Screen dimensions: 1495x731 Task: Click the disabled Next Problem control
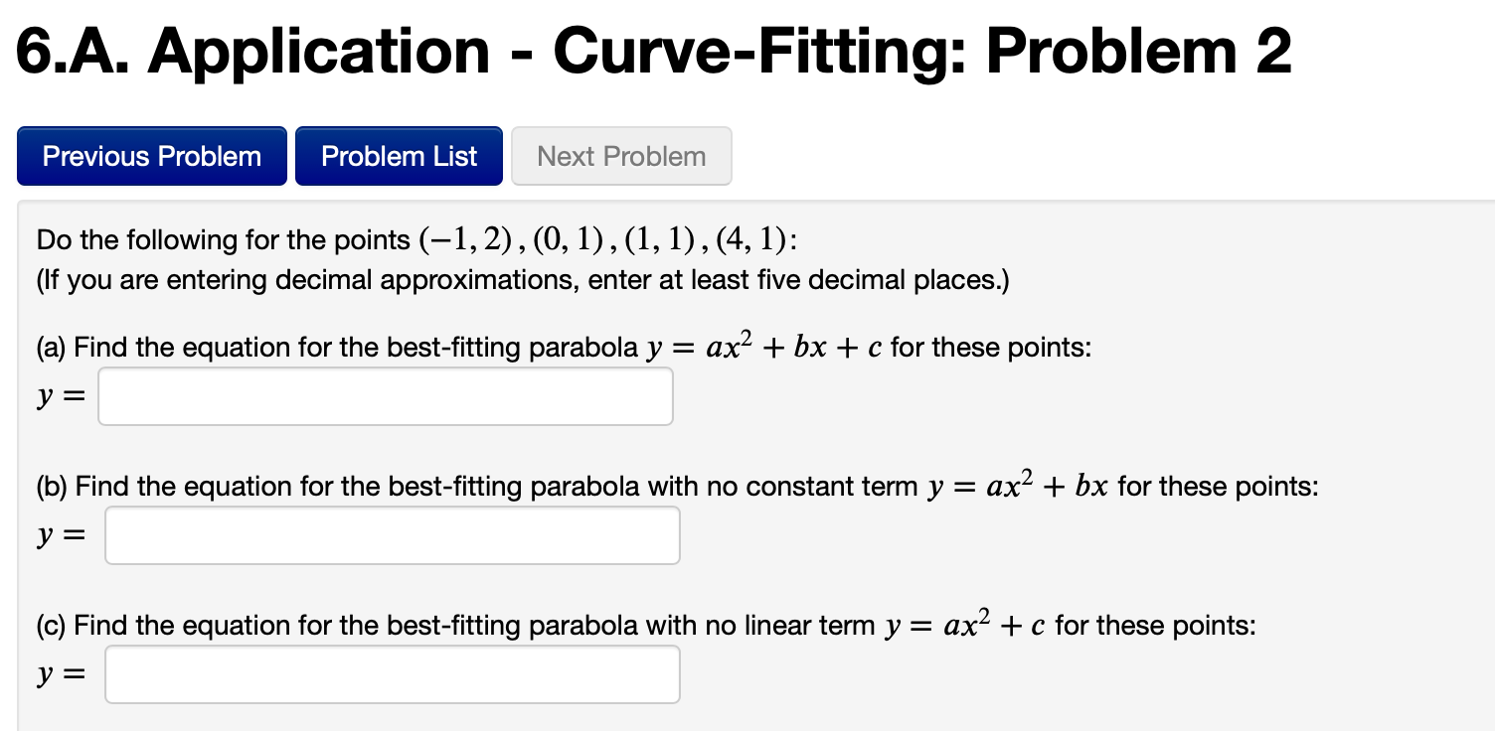(x=620, y=156)
